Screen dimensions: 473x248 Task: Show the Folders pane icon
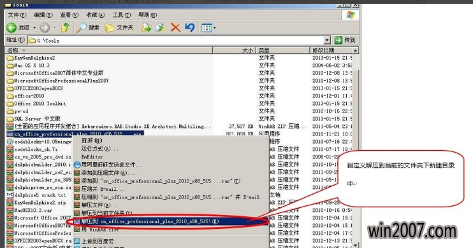[x=109, y=28]
